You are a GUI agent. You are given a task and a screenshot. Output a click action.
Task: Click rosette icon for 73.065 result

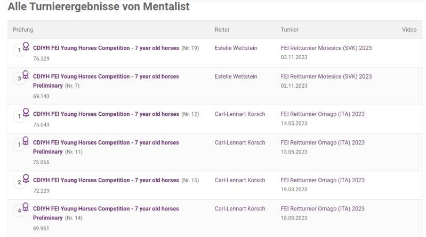point(25,142)
